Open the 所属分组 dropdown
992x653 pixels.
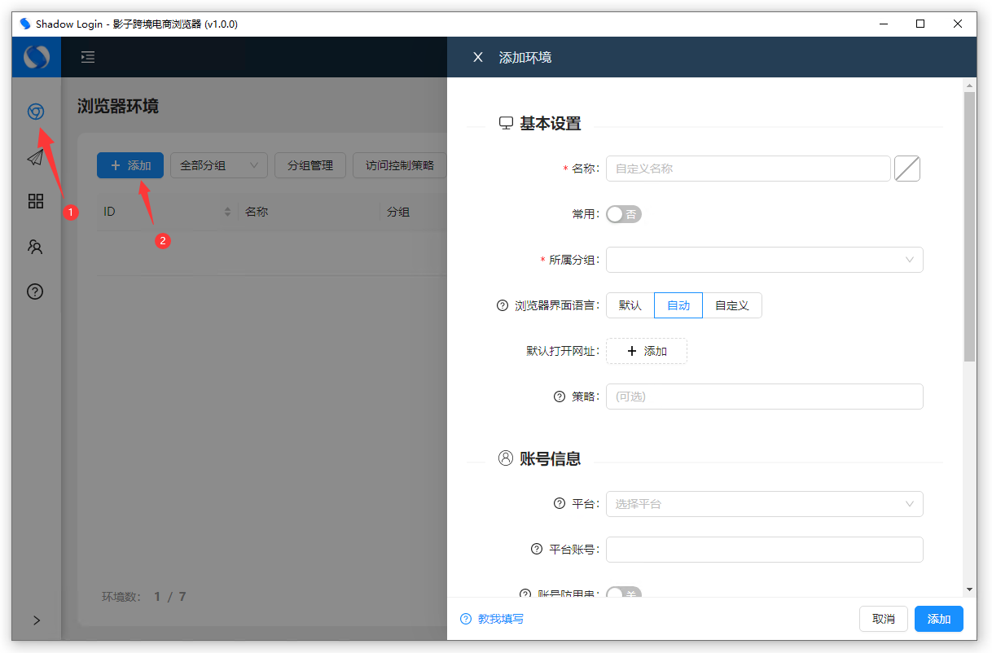click(x=764, y=260)
